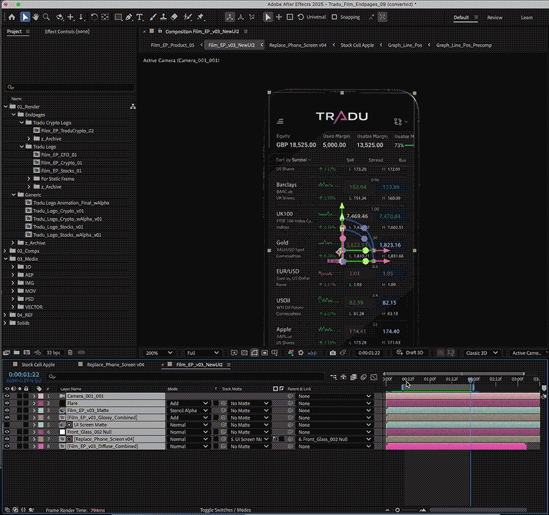Hide the Film_EP_v03_Glossy_Combined layer
The image size is (549, 515).
click(x=7, y=418)
